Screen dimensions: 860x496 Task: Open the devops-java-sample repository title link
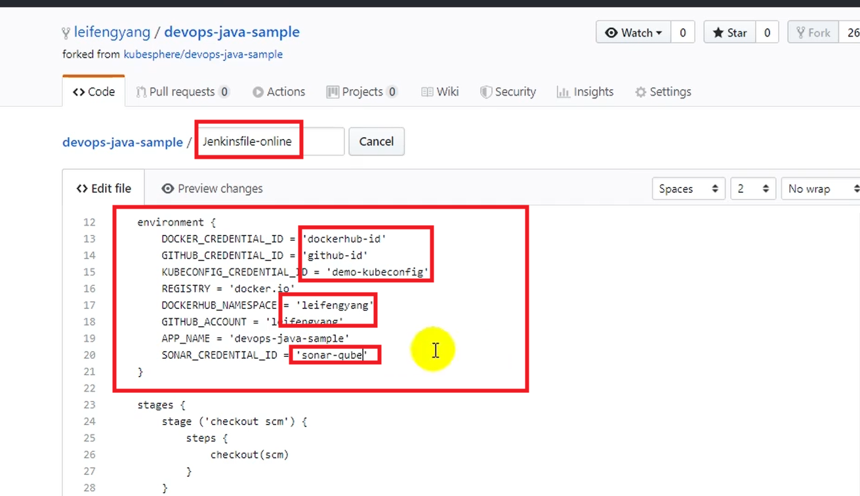pos(232,32)
